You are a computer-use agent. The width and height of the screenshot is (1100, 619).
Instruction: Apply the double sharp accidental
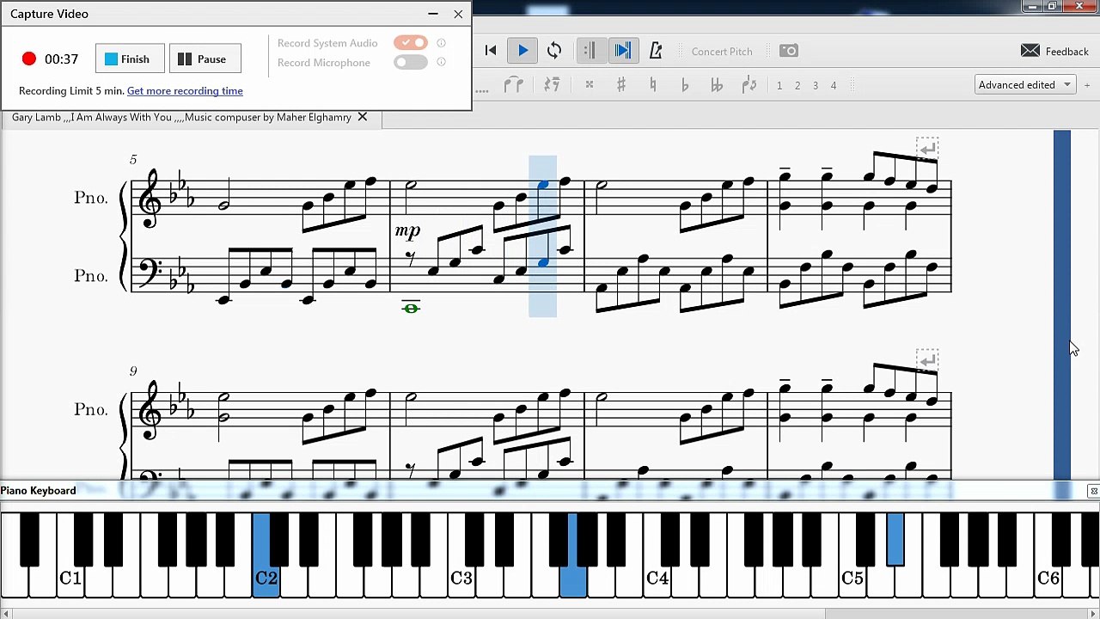(x=590, y=85)
